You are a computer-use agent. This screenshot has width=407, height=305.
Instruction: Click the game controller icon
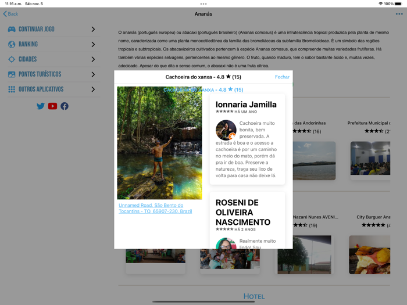[x=12, y=29]
